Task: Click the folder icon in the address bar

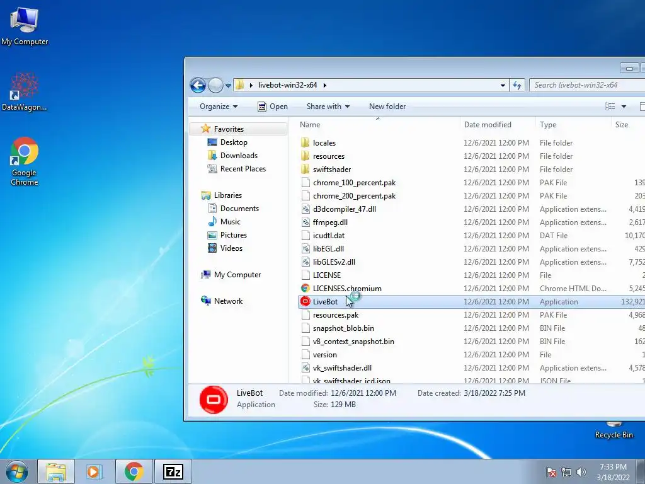Action: click(239, 85)
